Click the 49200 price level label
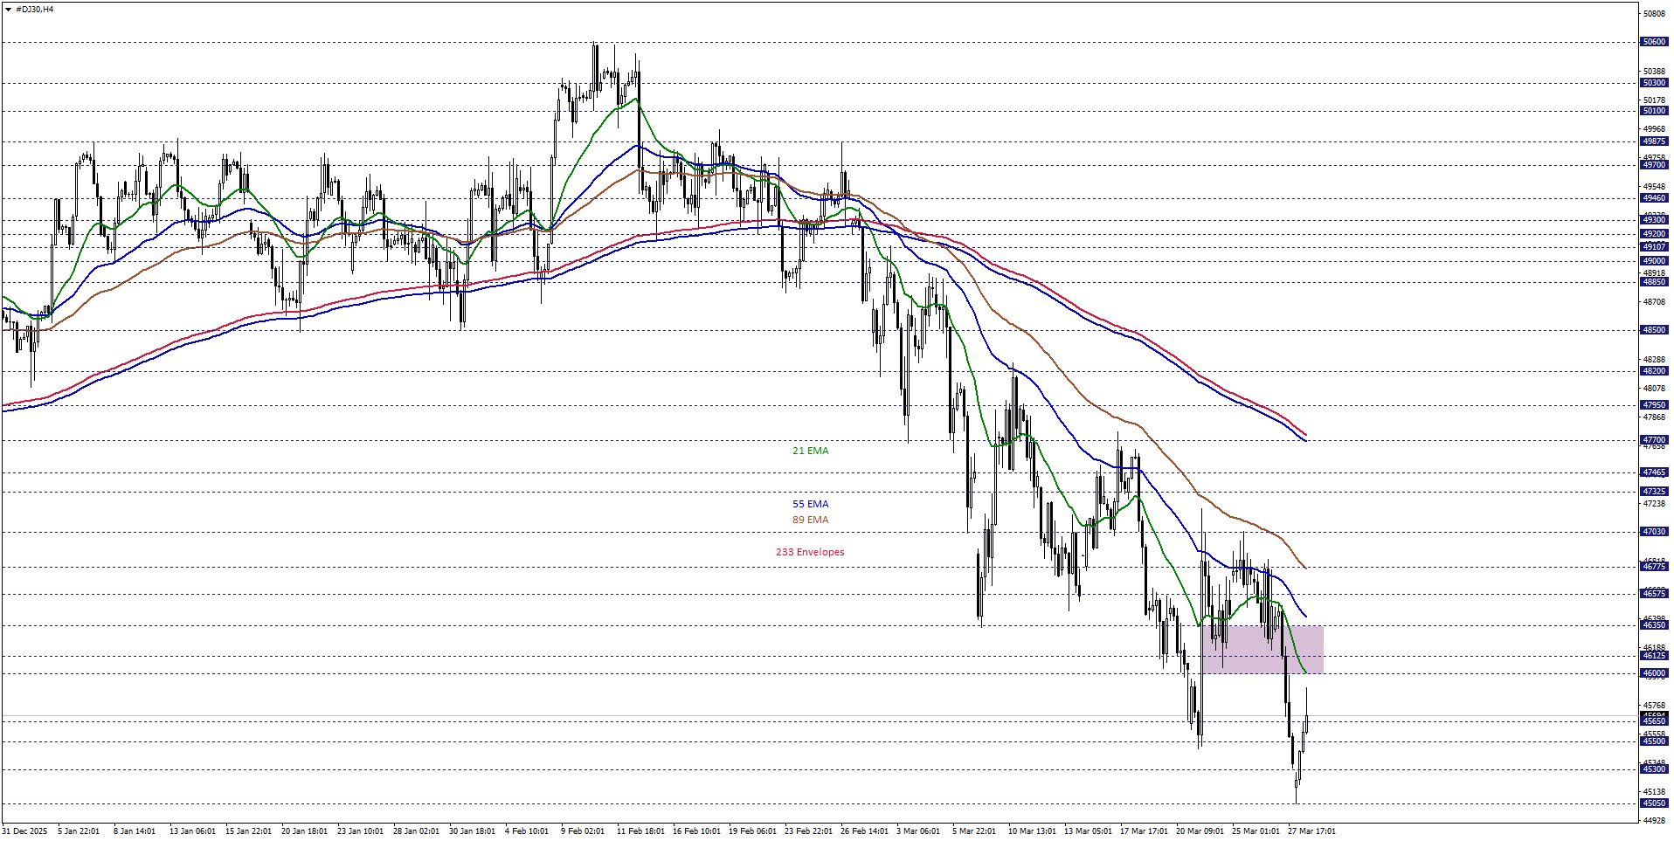1674x841 pixels. 1654,234
